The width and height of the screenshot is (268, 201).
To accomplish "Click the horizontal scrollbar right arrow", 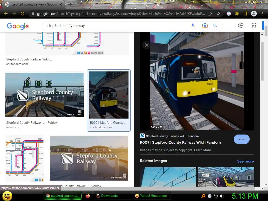I will click(x=262, y=188).
